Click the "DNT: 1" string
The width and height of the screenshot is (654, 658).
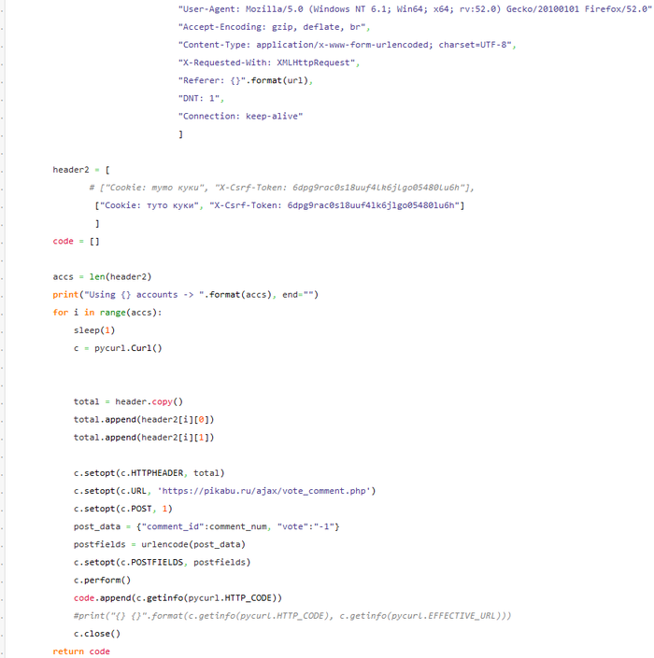200,98
